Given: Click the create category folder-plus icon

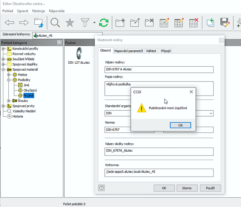Looking at the screenshot, I should pos(120,23).
